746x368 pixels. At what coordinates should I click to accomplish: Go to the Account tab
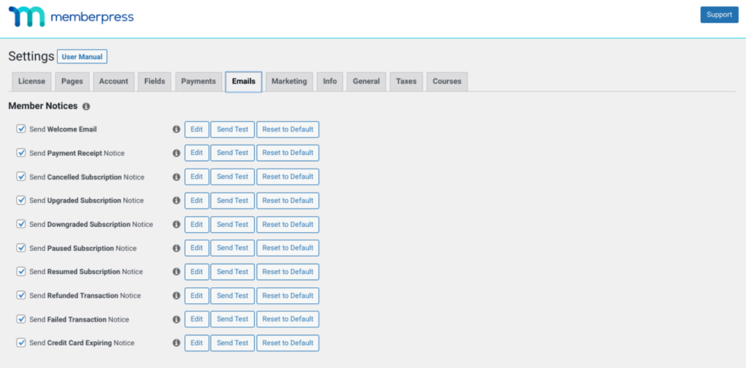tap(114, 81)
